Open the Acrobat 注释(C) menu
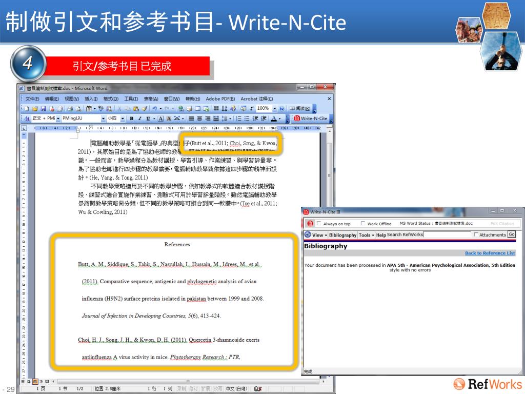The width and height of the screenshot is (525, 394). [x=257, y=99]
